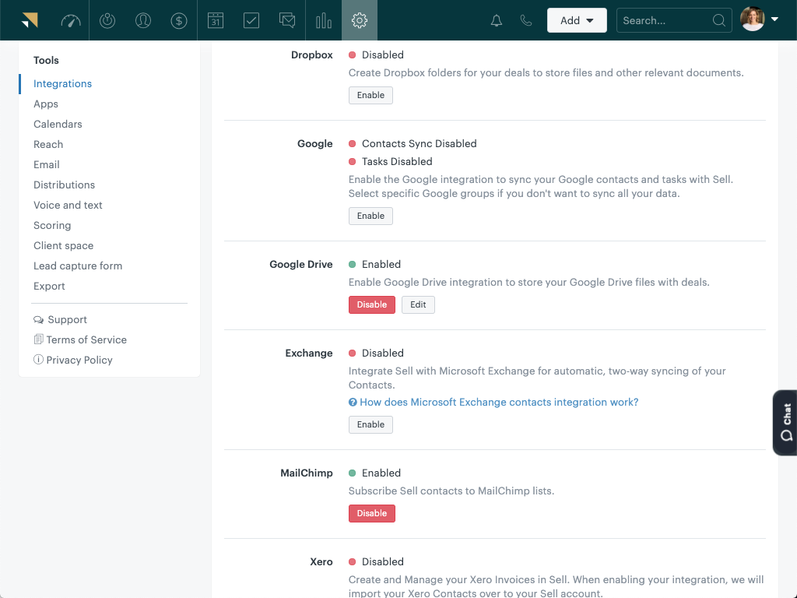This screenshot has height=598, width=797.
Task: Open How does Microsoft Exchange contacts integration work link
Action: coord(499,403)
